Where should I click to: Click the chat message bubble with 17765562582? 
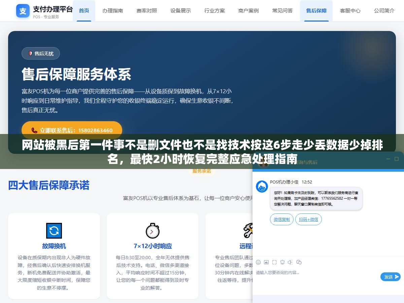point(316,199)
